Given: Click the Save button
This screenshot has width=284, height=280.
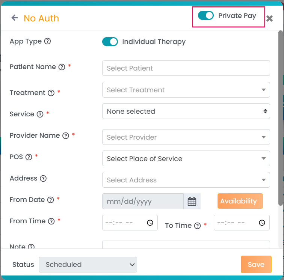Looking at the screenshot, I should pyautogui.click(x=256, y=265).
